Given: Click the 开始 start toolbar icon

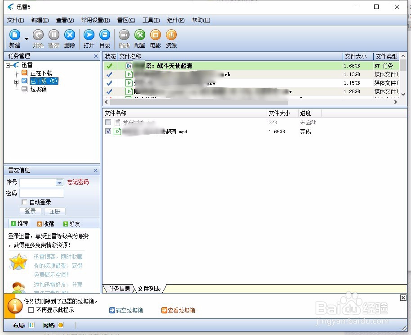Looking at the screenshot, I should pos(38,35).
